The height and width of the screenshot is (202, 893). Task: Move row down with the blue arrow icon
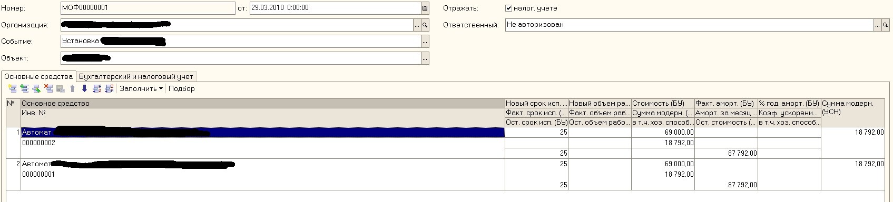pyautogui.click(x=84, y=88)
